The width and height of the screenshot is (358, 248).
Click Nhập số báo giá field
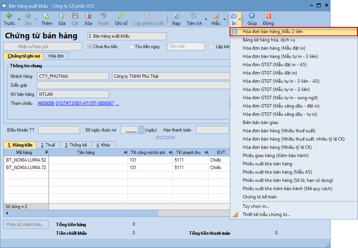(43, 47)
